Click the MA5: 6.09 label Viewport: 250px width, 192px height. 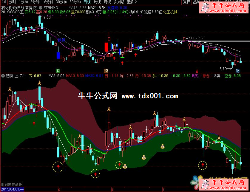coord(56,76)
